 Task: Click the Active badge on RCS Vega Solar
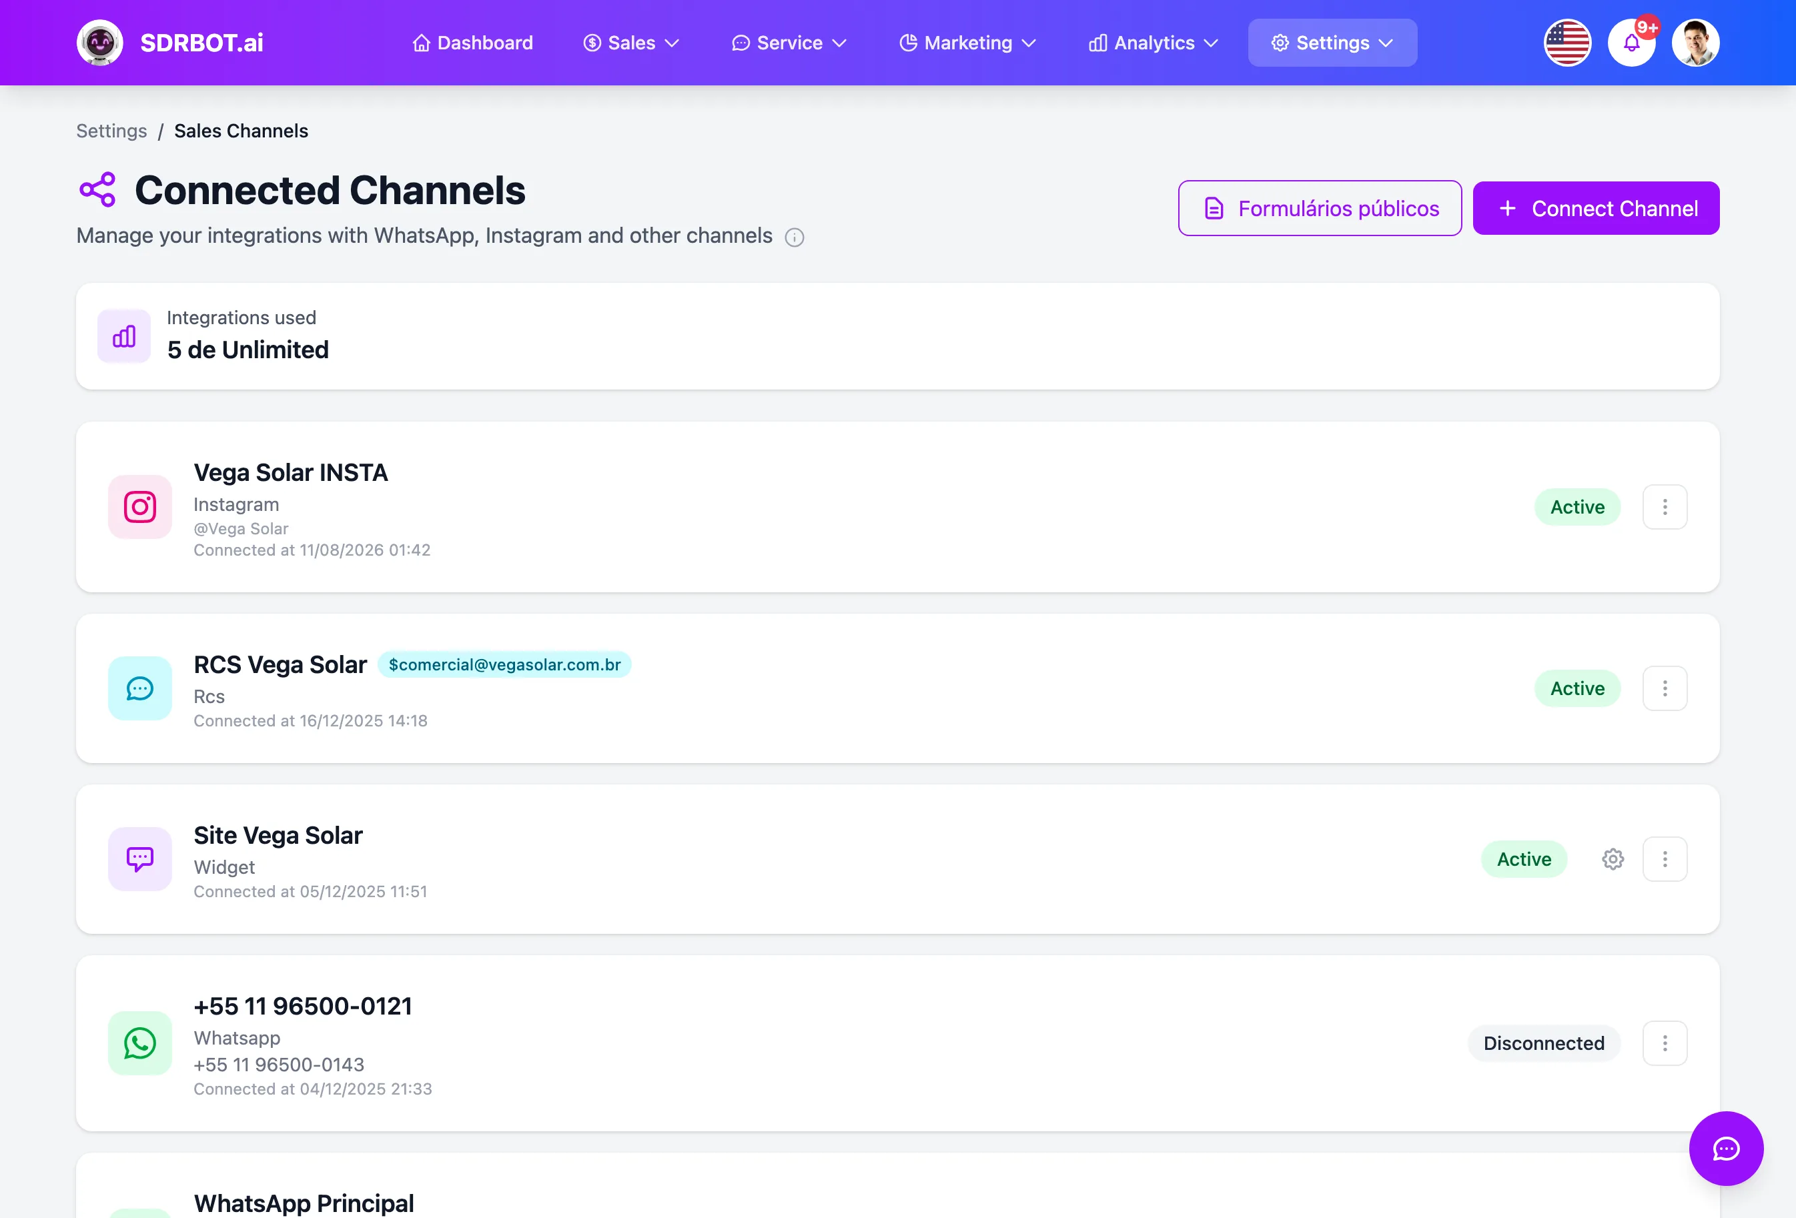point(1577,688)
